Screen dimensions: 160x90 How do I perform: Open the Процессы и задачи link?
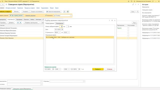(x=29, y=8)
